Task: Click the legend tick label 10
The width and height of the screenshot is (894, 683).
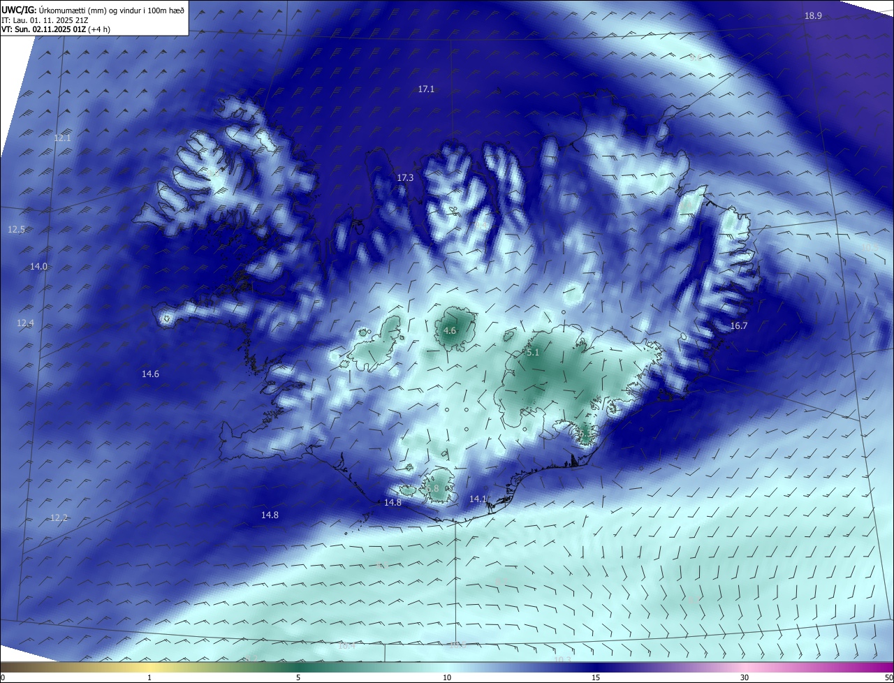Action: (447, 677)
